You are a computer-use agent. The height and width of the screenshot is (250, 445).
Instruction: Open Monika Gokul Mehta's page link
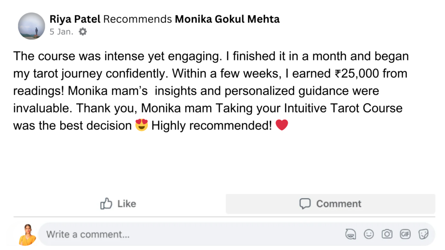[x=227, y=19]
